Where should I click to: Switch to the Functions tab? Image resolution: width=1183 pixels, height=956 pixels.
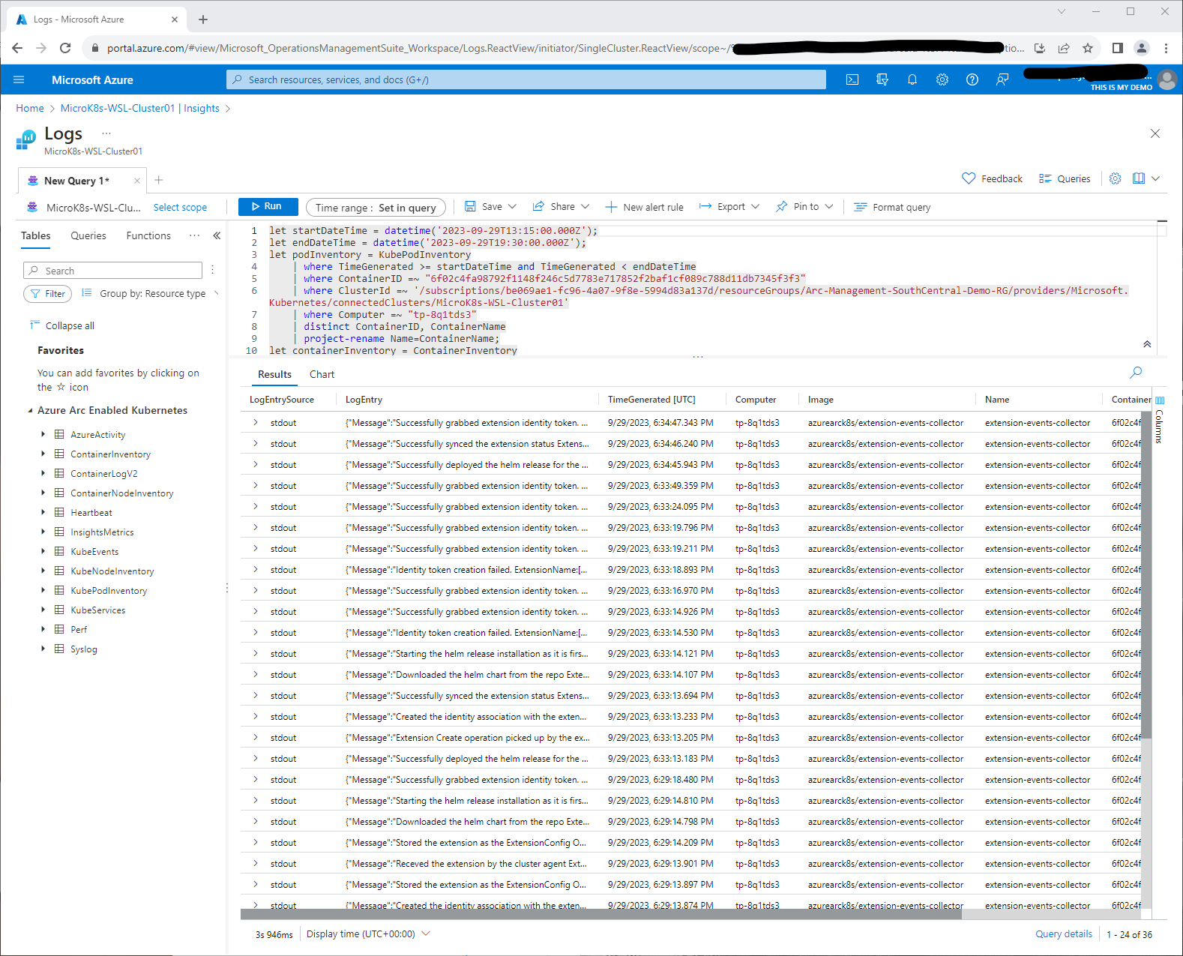148,235
